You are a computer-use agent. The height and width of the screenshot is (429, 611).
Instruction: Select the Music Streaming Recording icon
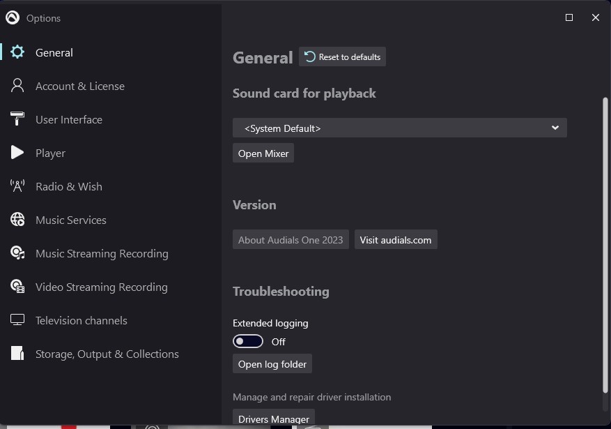[x=17, y=253]
